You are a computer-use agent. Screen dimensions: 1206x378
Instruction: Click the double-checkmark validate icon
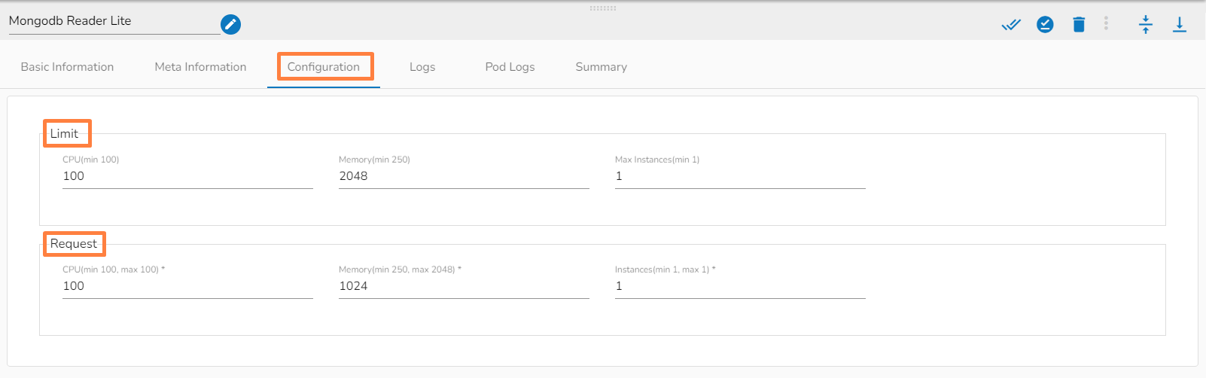(x=1011, y=25)
